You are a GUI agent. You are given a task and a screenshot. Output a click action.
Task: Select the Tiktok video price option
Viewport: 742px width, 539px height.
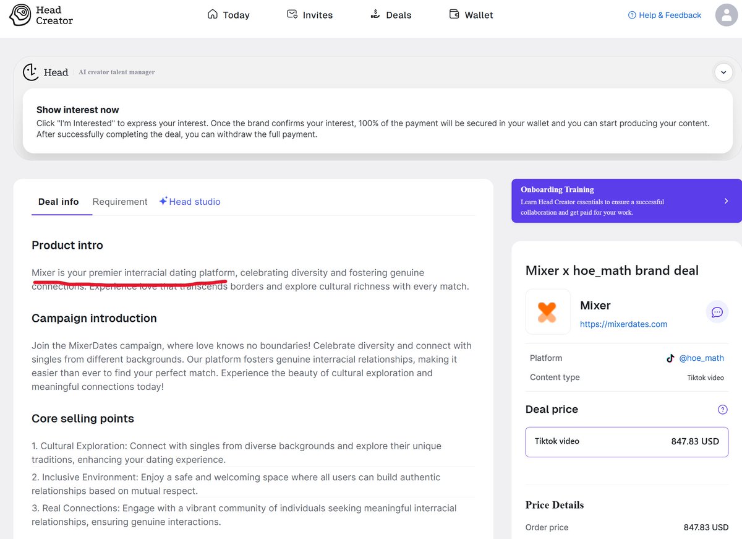627,442
